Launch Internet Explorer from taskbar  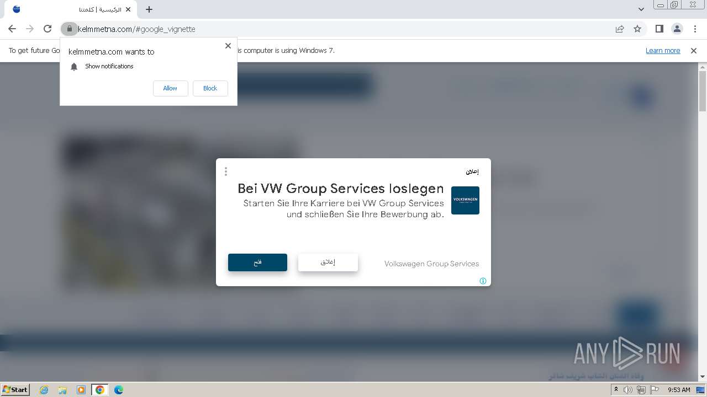coord(44,390)
